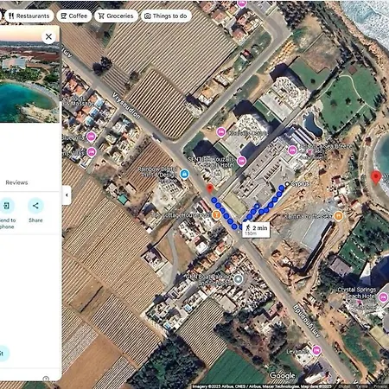This screenshot has height=389, width=389.
Task: Click the Share icon
Action: pos(35,206)
